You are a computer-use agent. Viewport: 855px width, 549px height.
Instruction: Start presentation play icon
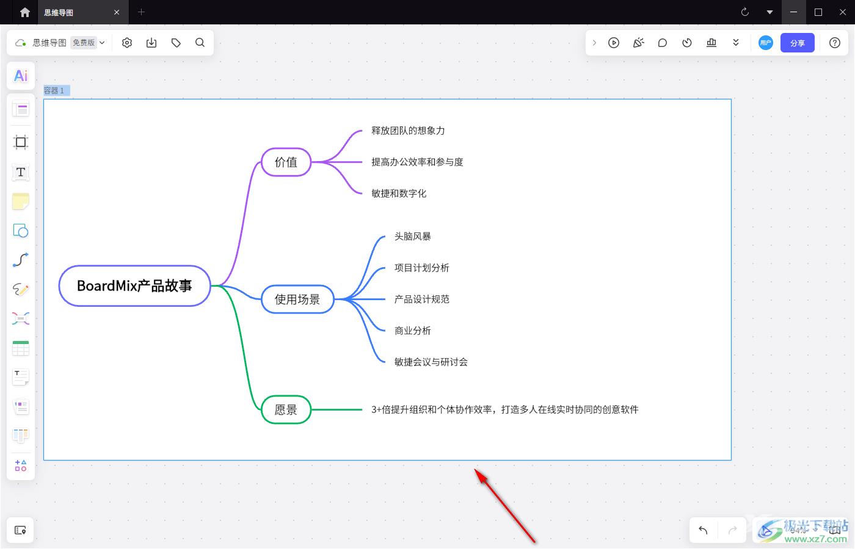[x=614, y=43]
